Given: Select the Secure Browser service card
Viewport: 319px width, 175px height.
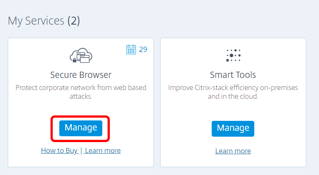Looking at the screenshot, I should 81,102.
